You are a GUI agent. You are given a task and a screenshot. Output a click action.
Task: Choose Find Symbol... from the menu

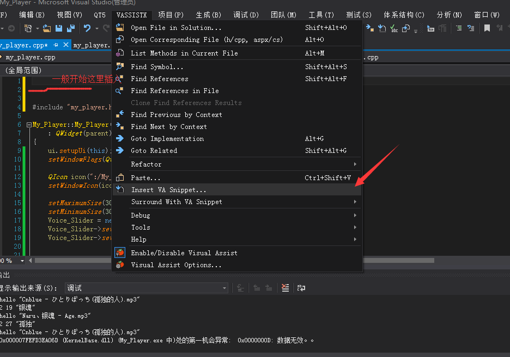click(237, 67)
